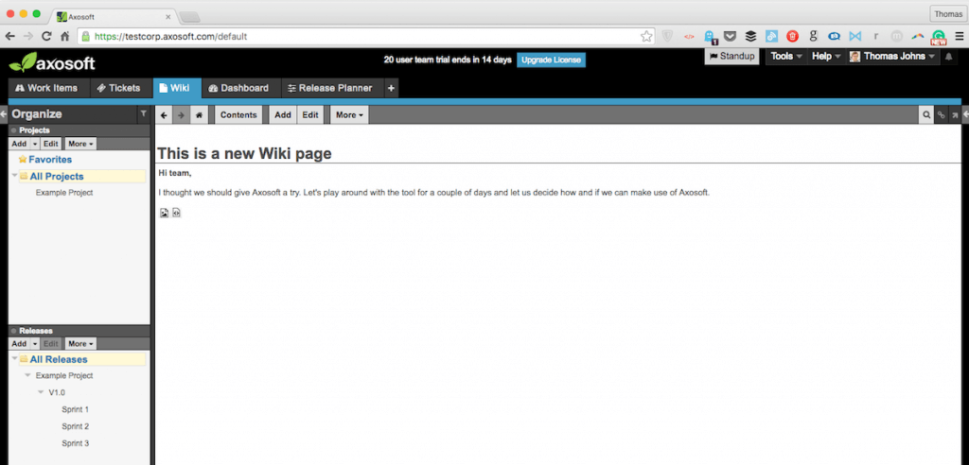Open the Pocket extension icon
Viewport: 969px width, 465px height.
tap(730, 37)
